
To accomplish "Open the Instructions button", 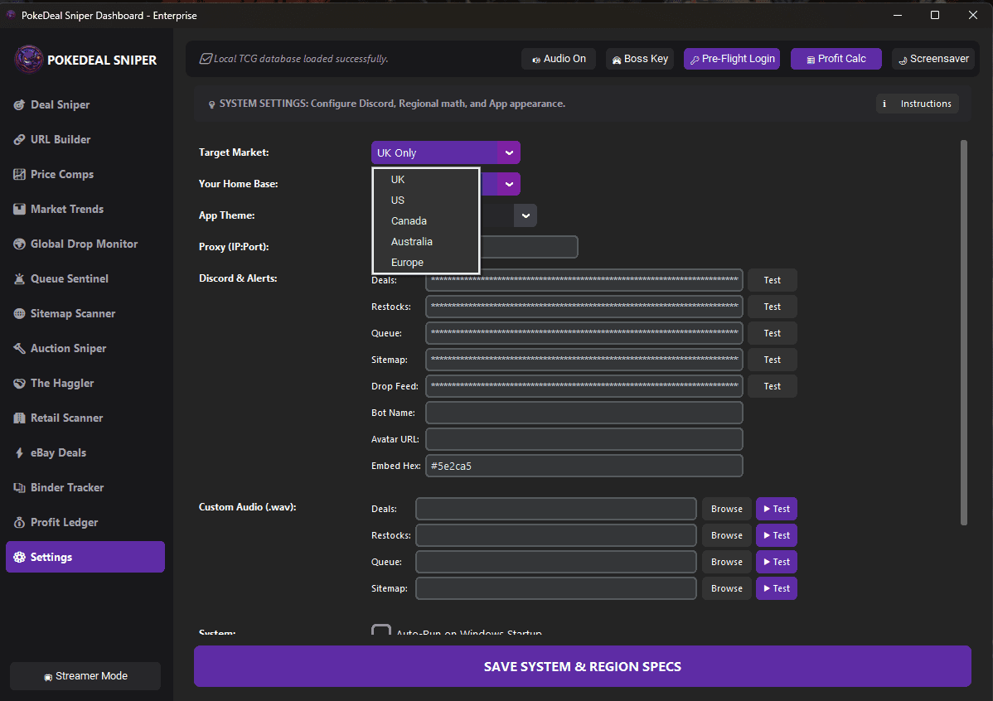I will (x=917, y=104).
